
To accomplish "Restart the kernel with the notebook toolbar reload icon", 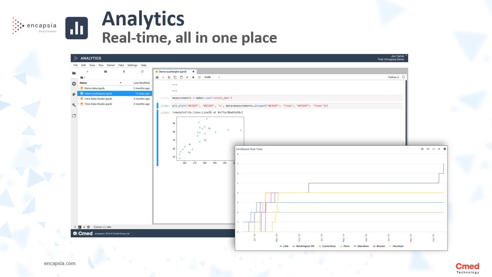I will [x=199, y=77].
